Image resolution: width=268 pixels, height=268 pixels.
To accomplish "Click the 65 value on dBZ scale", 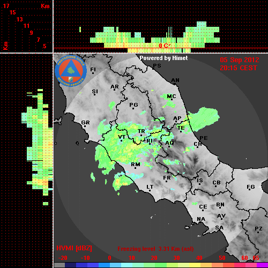I will coord(256,258).
